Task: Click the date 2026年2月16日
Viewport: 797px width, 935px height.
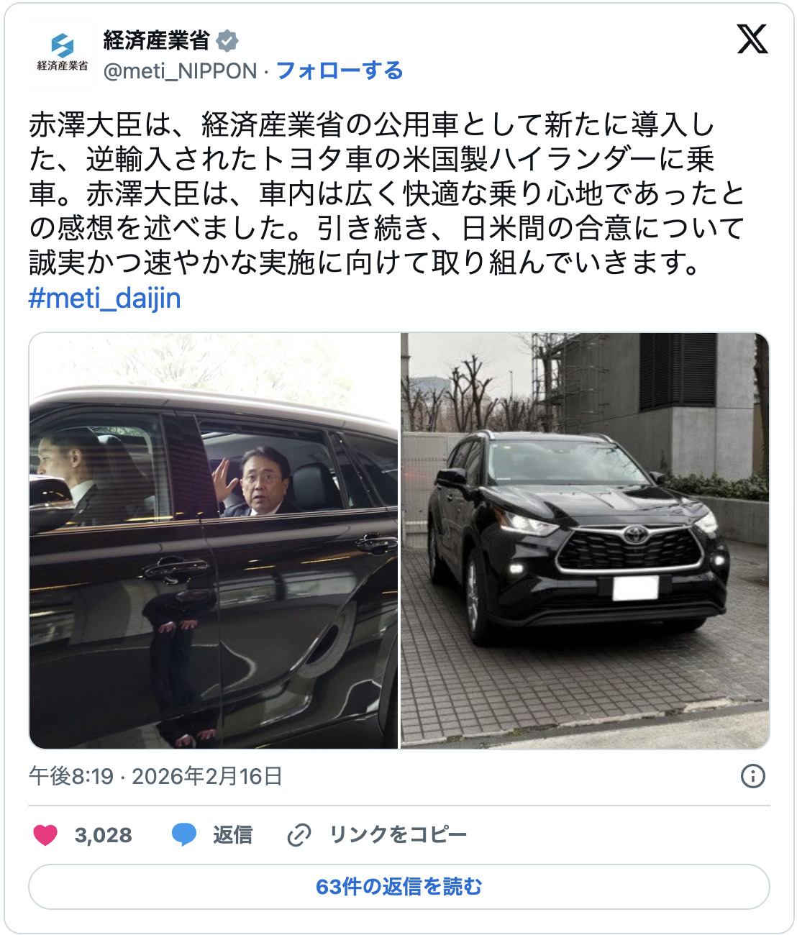Action: (x=207, y=776)
